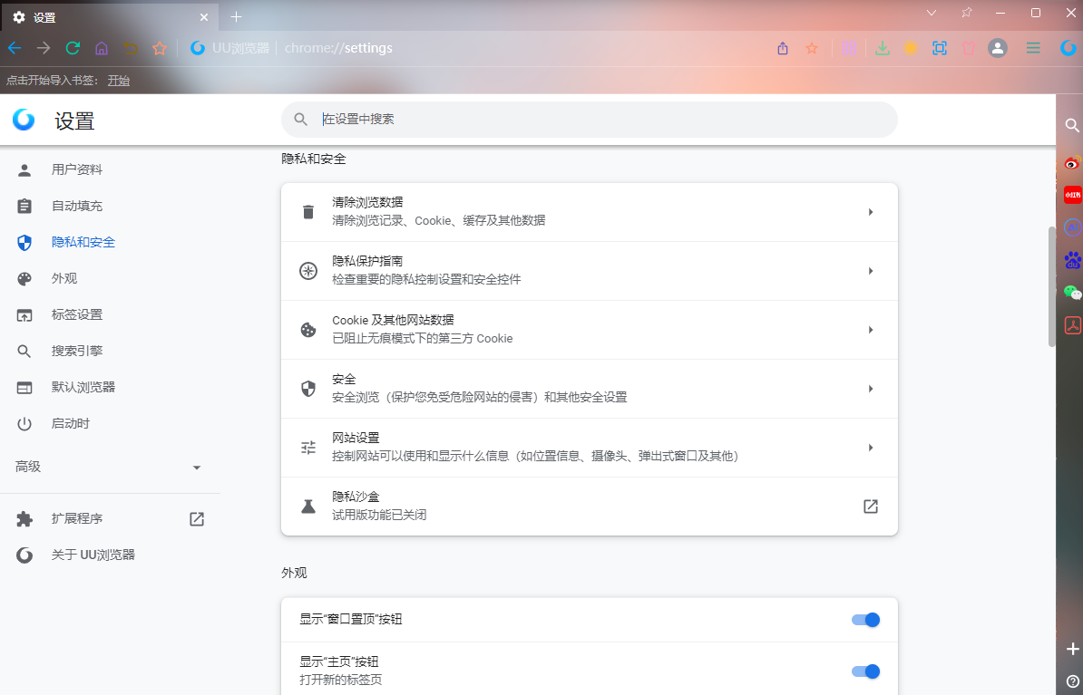1083x695 pixels.
Task: Turn off the 显示"主页"按钮 toggle
Action: (x=865, y=671)
